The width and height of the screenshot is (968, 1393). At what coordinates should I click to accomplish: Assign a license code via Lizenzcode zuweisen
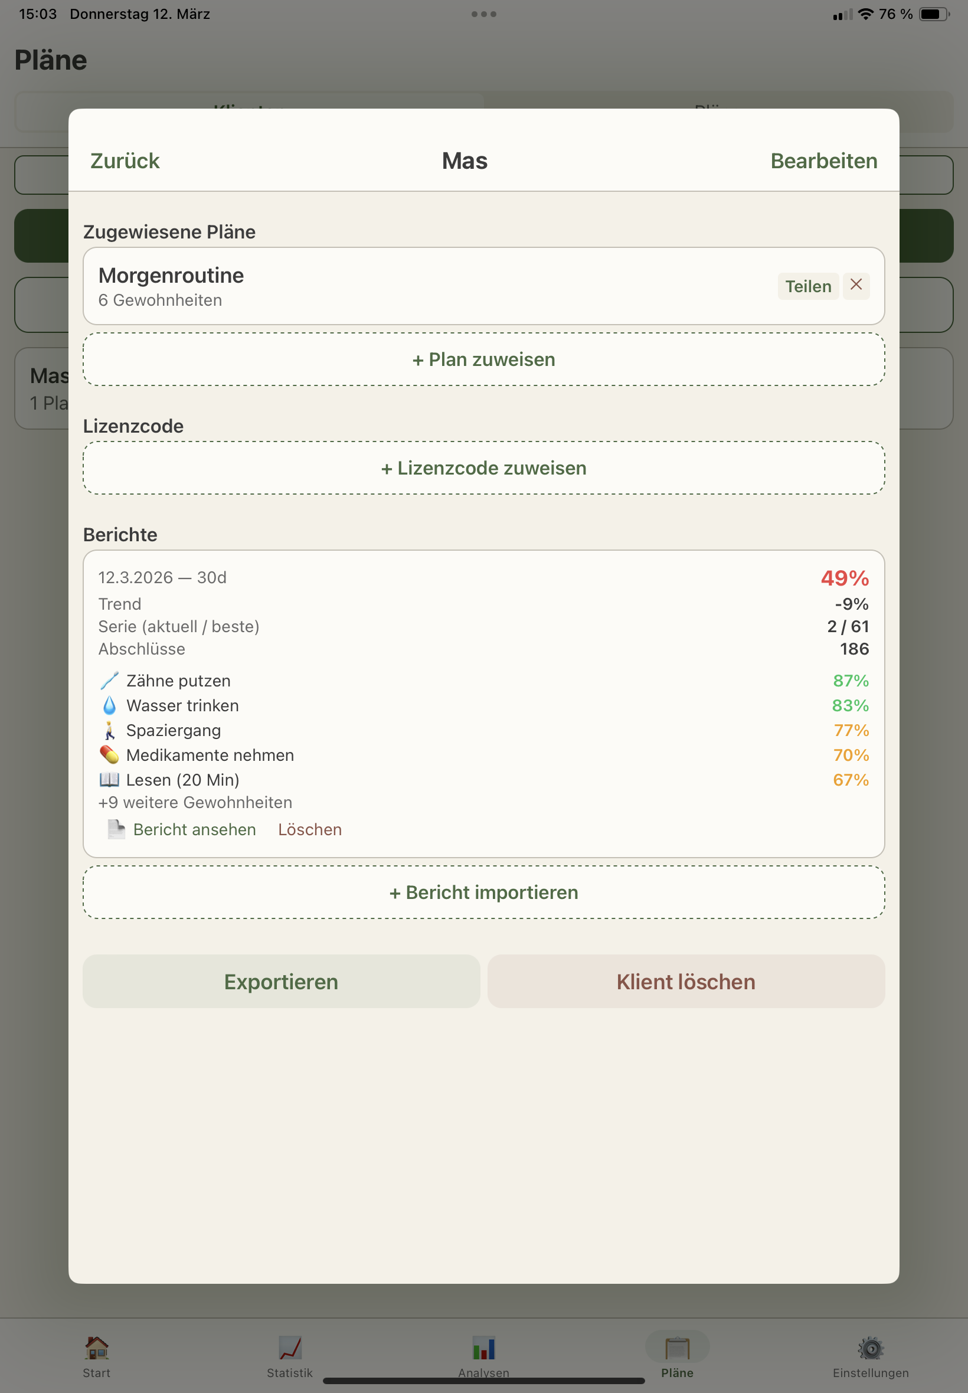click(483, 467)
